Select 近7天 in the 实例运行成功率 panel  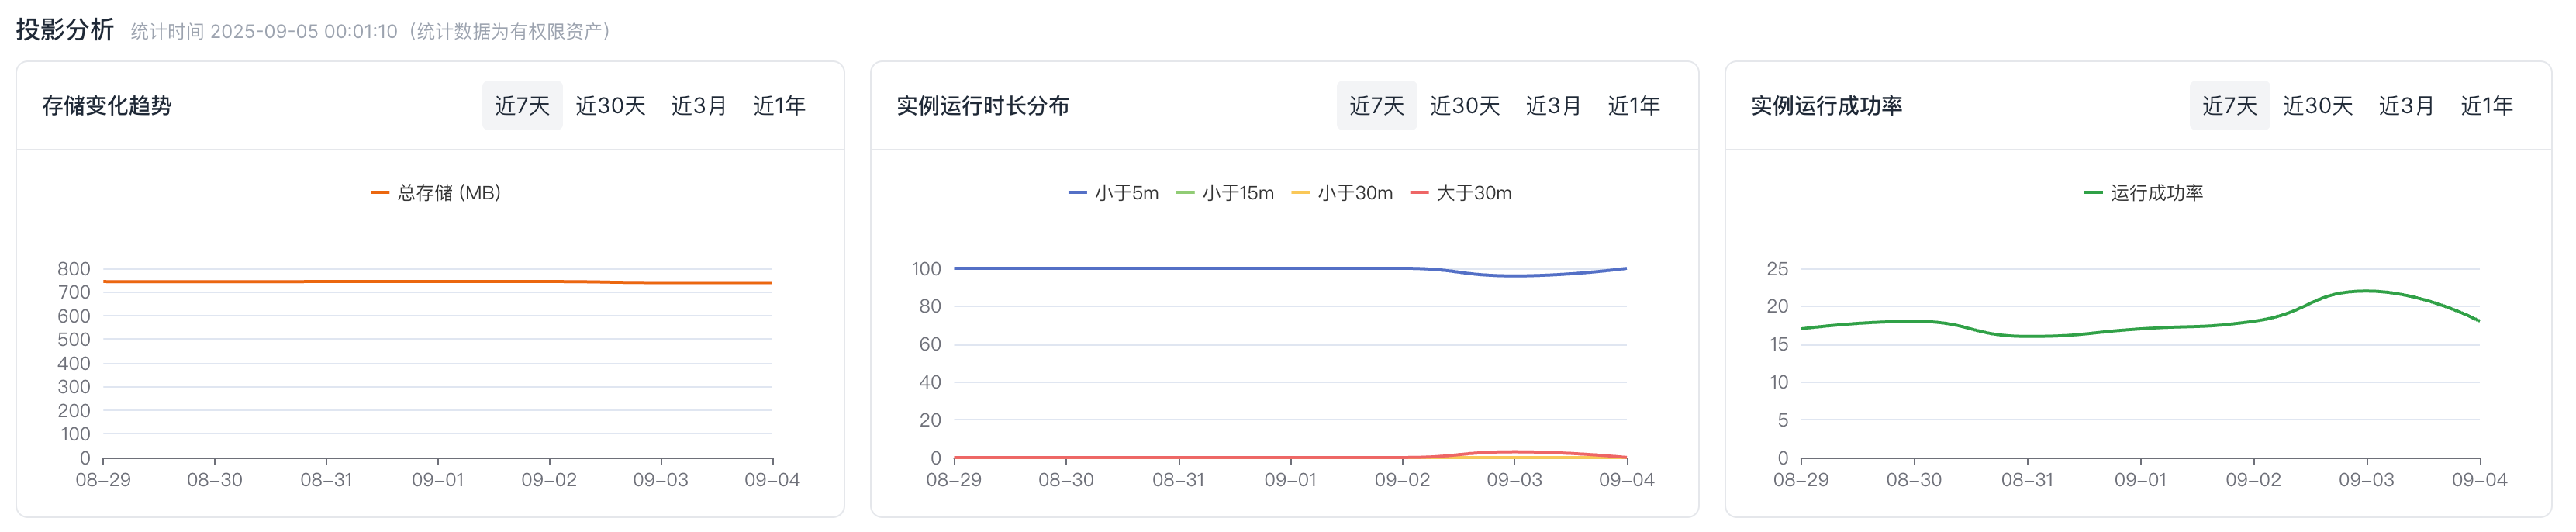[x=2229, y=106]
